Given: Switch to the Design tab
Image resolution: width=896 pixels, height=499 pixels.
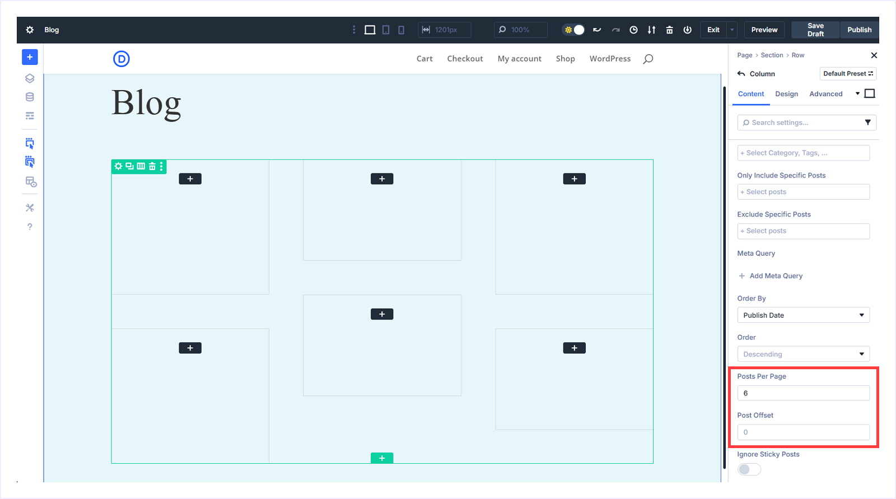Looking at the screenshot, I should 786,94.
